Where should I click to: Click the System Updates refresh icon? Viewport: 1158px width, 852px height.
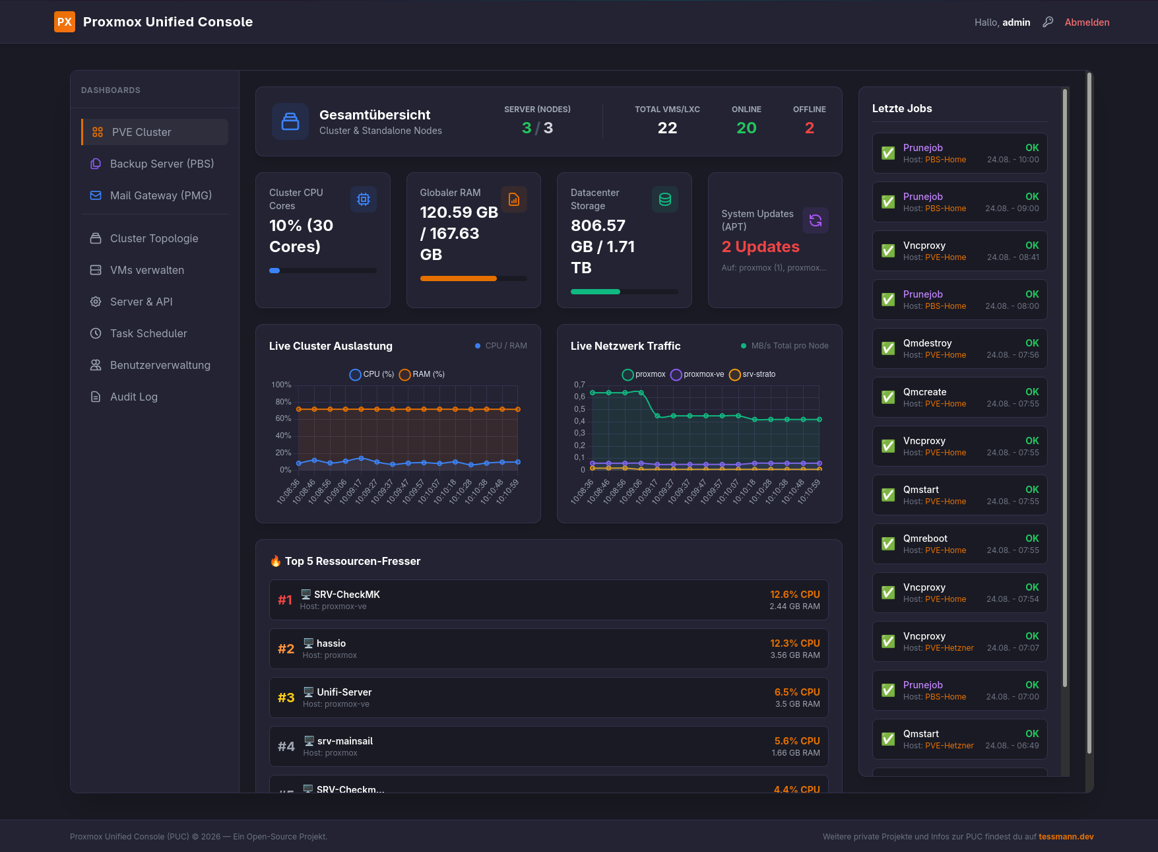pos(816,220)
